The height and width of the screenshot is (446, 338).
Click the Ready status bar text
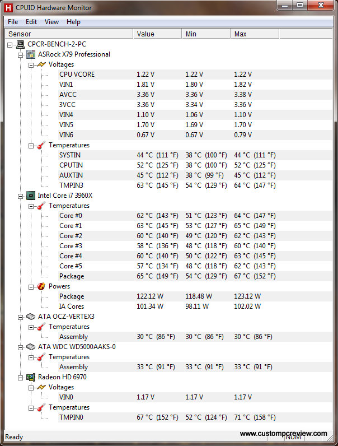(x=14, y=437)
